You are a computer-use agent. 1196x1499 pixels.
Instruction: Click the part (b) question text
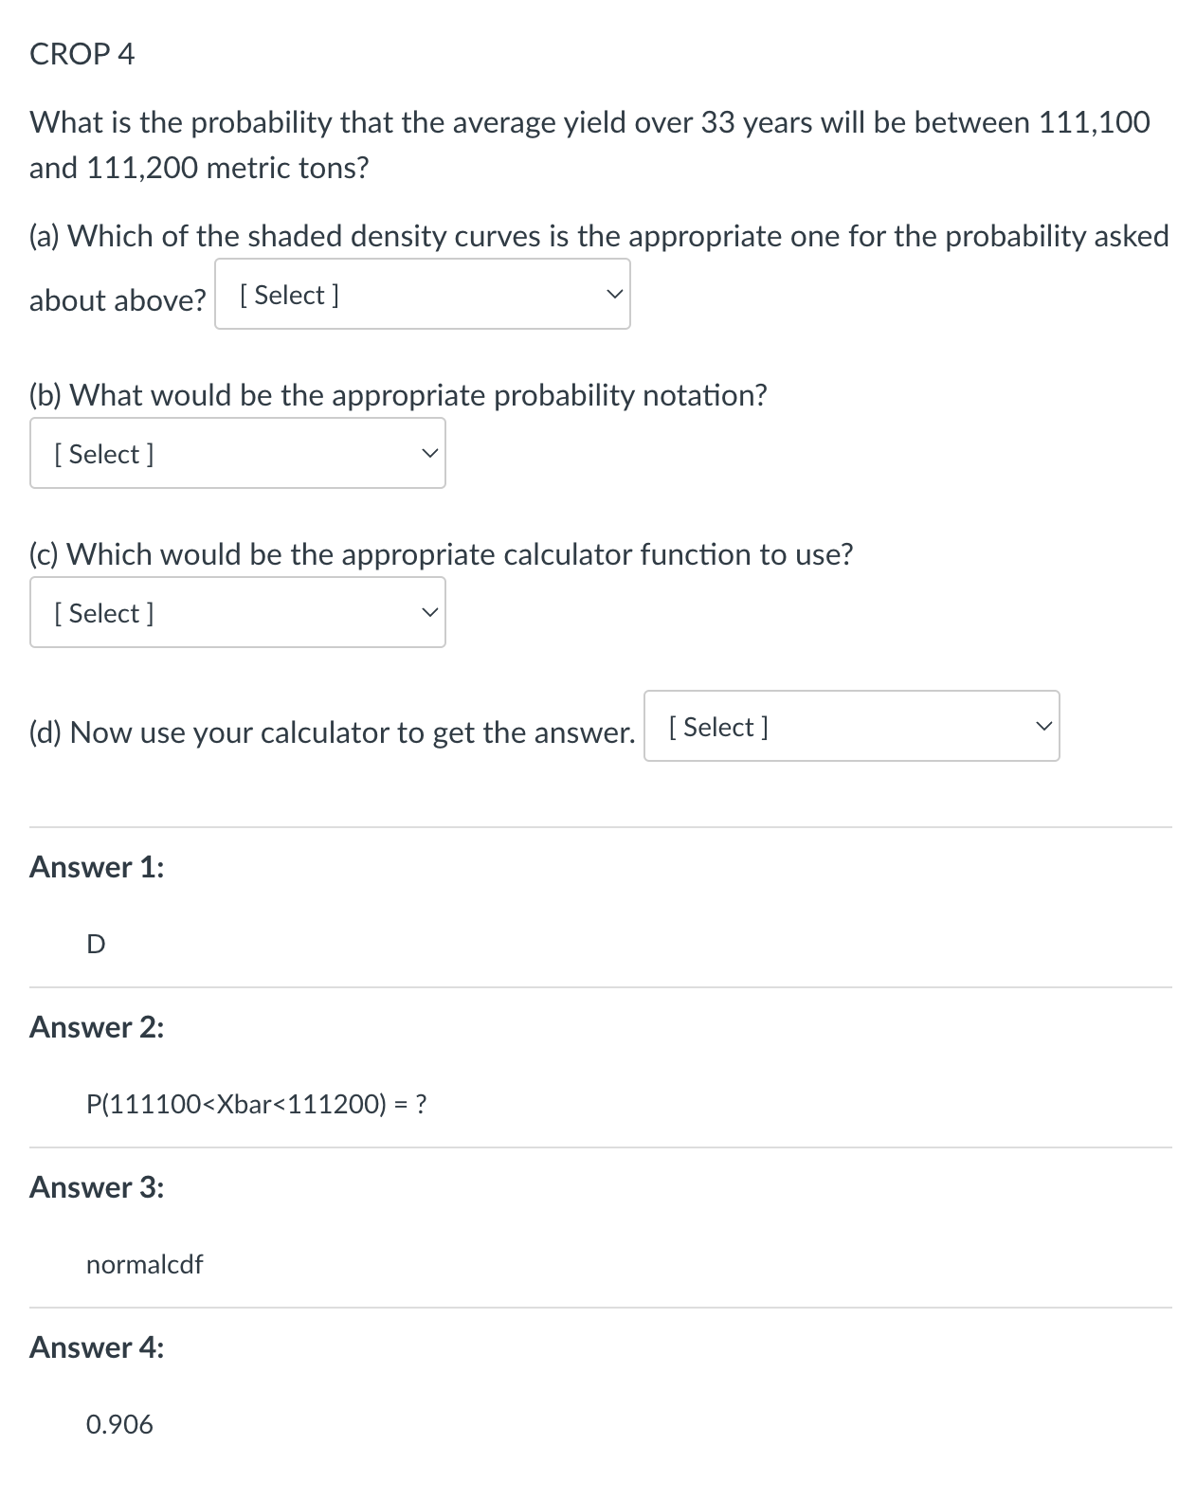[399, 395]
